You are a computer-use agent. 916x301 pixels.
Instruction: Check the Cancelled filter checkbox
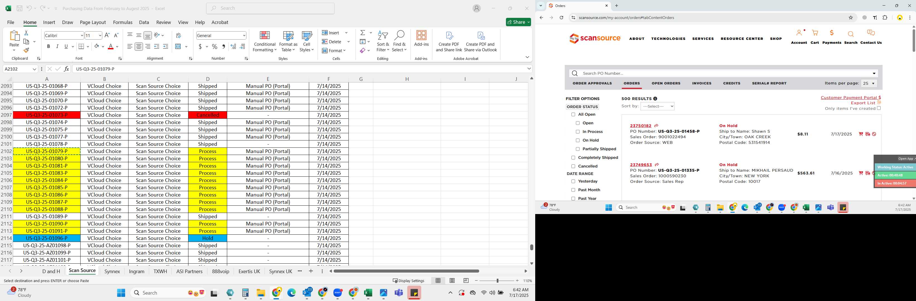[573, 166]
